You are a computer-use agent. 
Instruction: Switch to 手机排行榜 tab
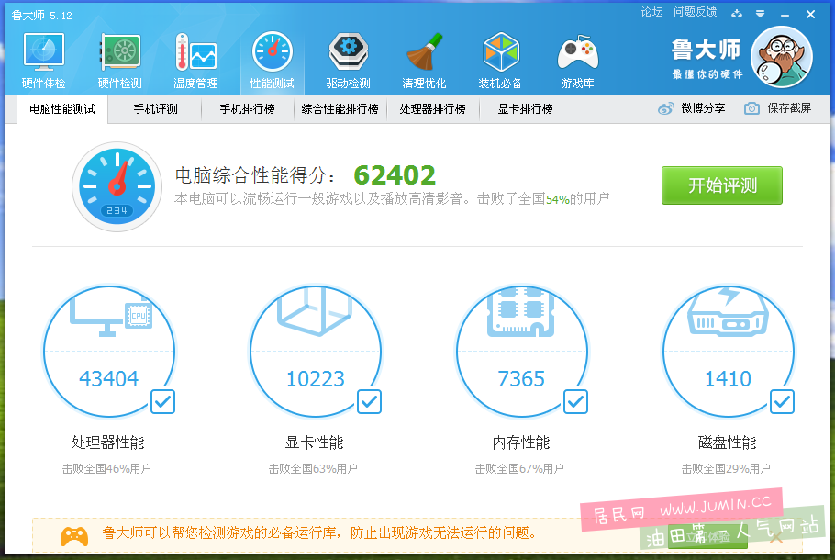(x=248, y=109)
